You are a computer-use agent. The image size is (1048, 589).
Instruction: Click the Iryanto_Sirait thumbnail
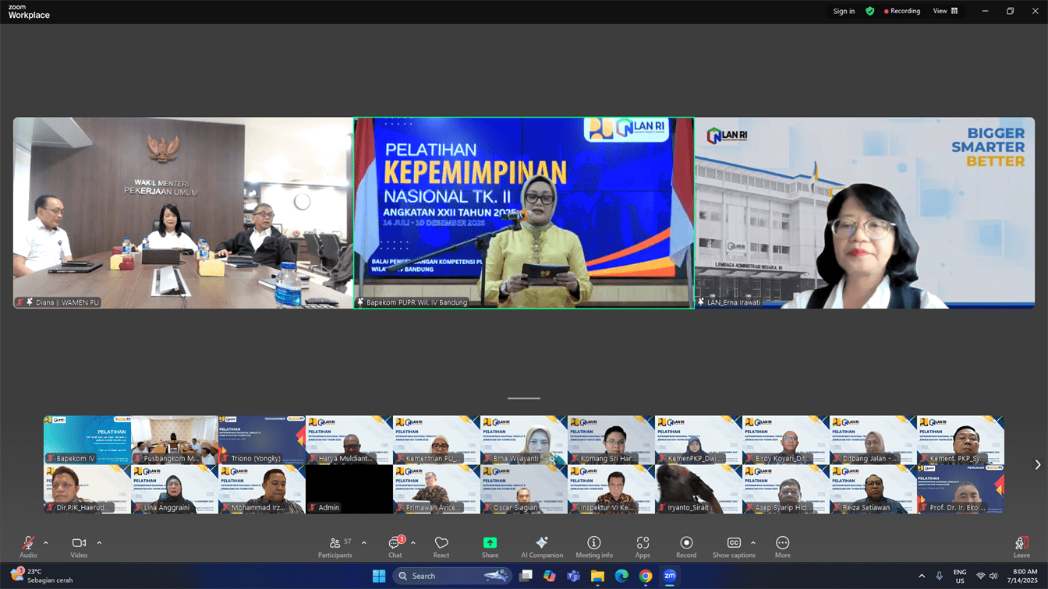pos(699,489)
